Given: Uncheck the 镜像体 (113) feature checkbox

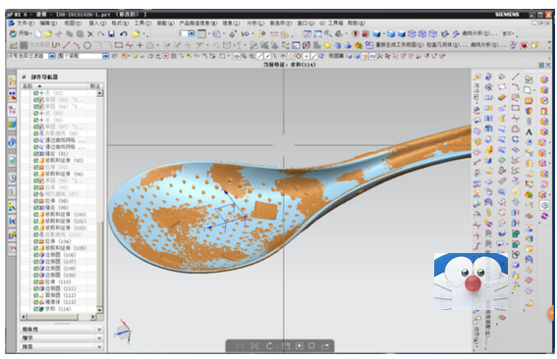Looking at the screenshot, I should (x=36, y=302).
